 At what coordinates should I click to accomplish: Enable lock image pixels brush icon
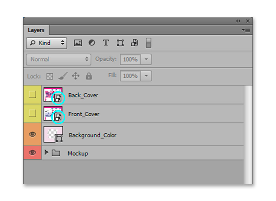(x=63, y=76)
